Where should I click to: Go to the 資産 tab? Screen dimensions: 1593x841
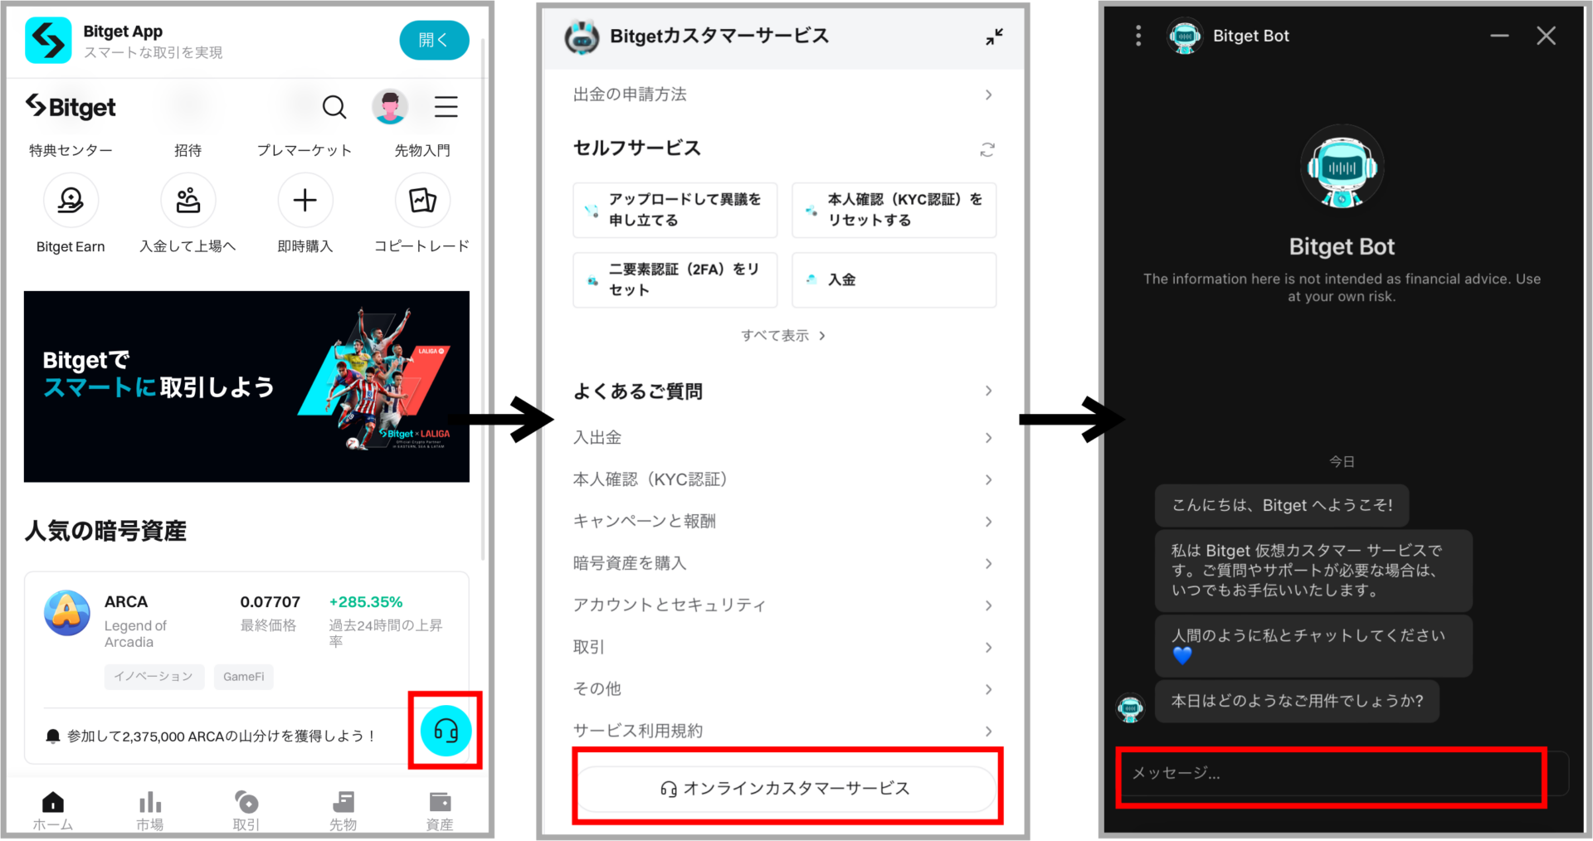(440, 810)
